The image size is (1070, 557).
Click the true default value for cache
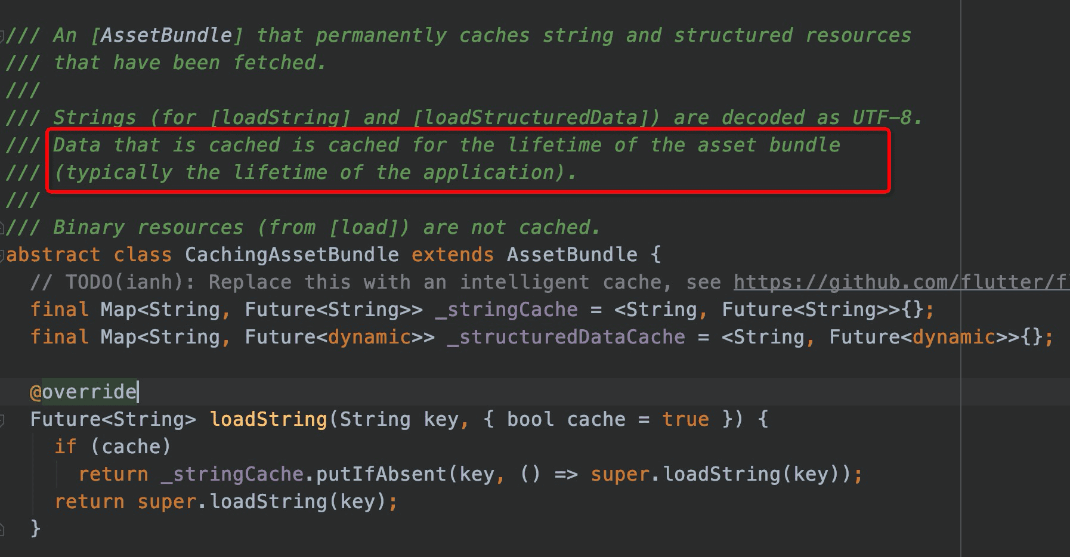pyautogui.click(x=685, y=419)
